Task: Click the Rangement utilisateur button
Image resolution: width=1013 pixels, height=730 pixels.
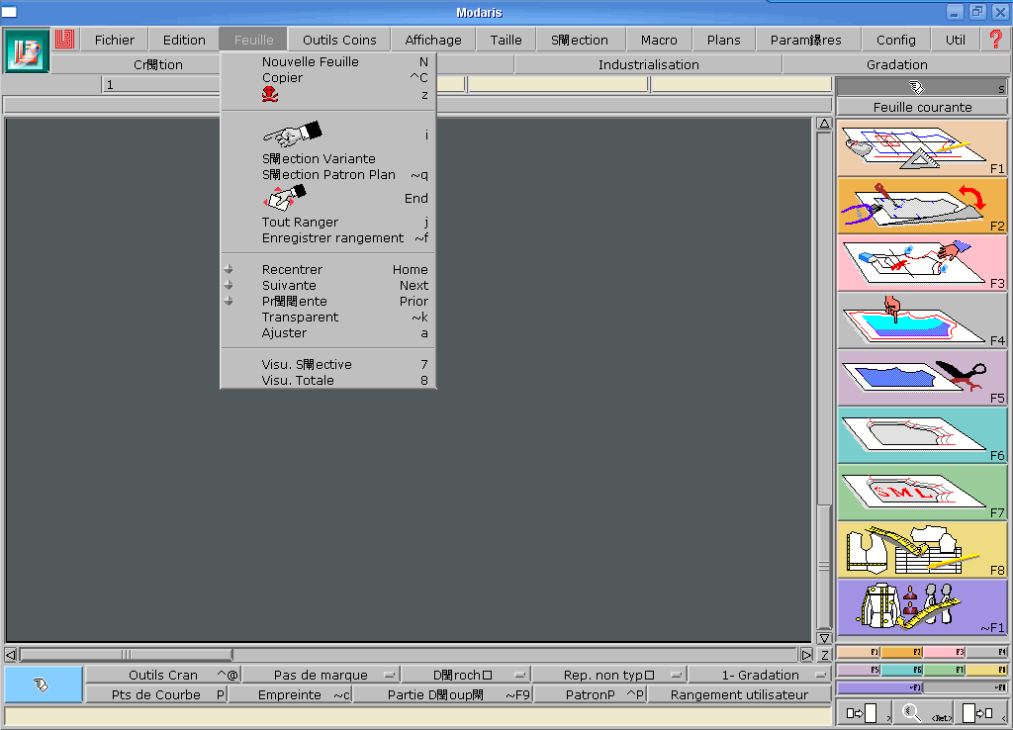Action: (739, 695)
